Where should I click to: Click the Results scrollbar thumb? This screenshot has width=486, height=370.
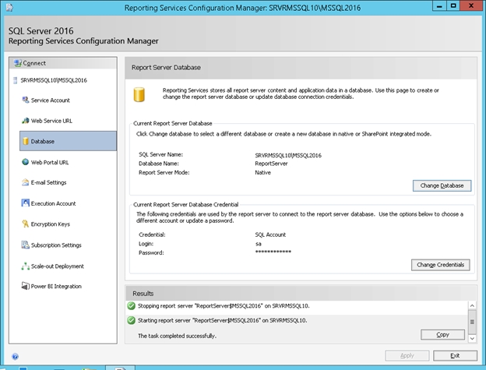click(x=472, y=322)
